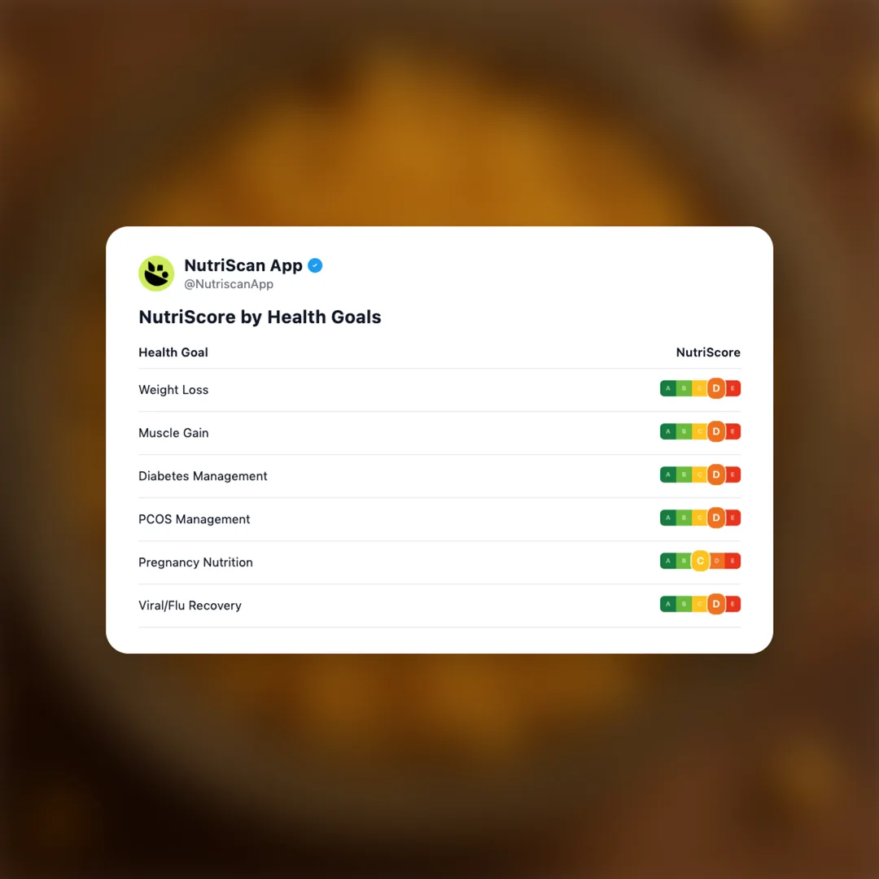
Task: Select the Diabetes Management row label
Action: tap(203, 476)
